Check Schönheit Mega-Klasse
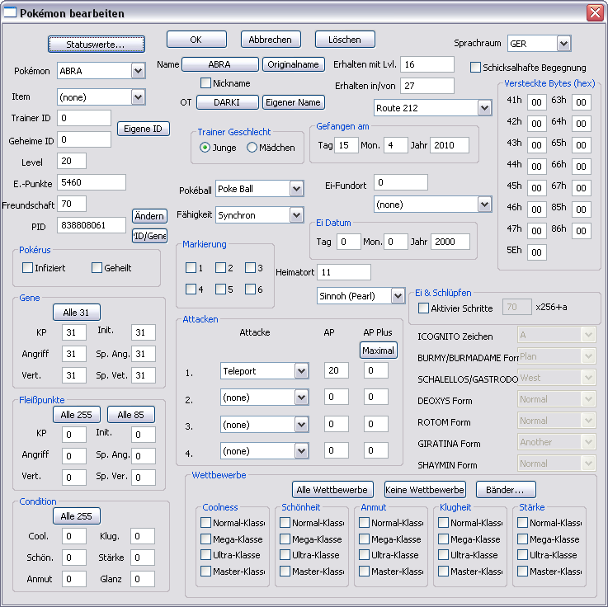Viewport: 608px width, 607px height. coord(285,539)
